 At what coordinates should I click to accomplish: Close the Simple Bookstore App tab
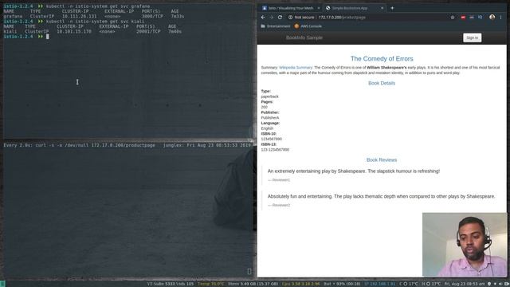click(382, 8)
